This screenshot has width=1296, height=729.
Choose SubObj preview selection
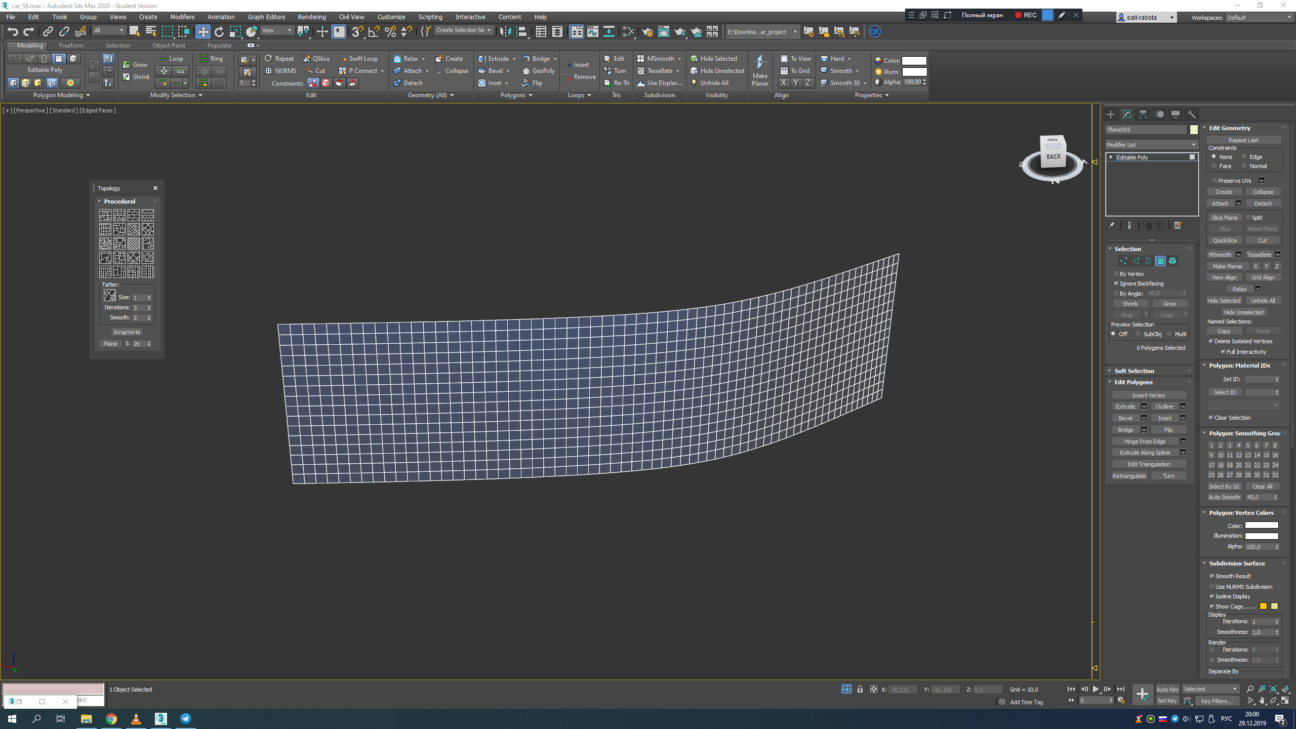pyautogui.click(x=1138, y=334)
